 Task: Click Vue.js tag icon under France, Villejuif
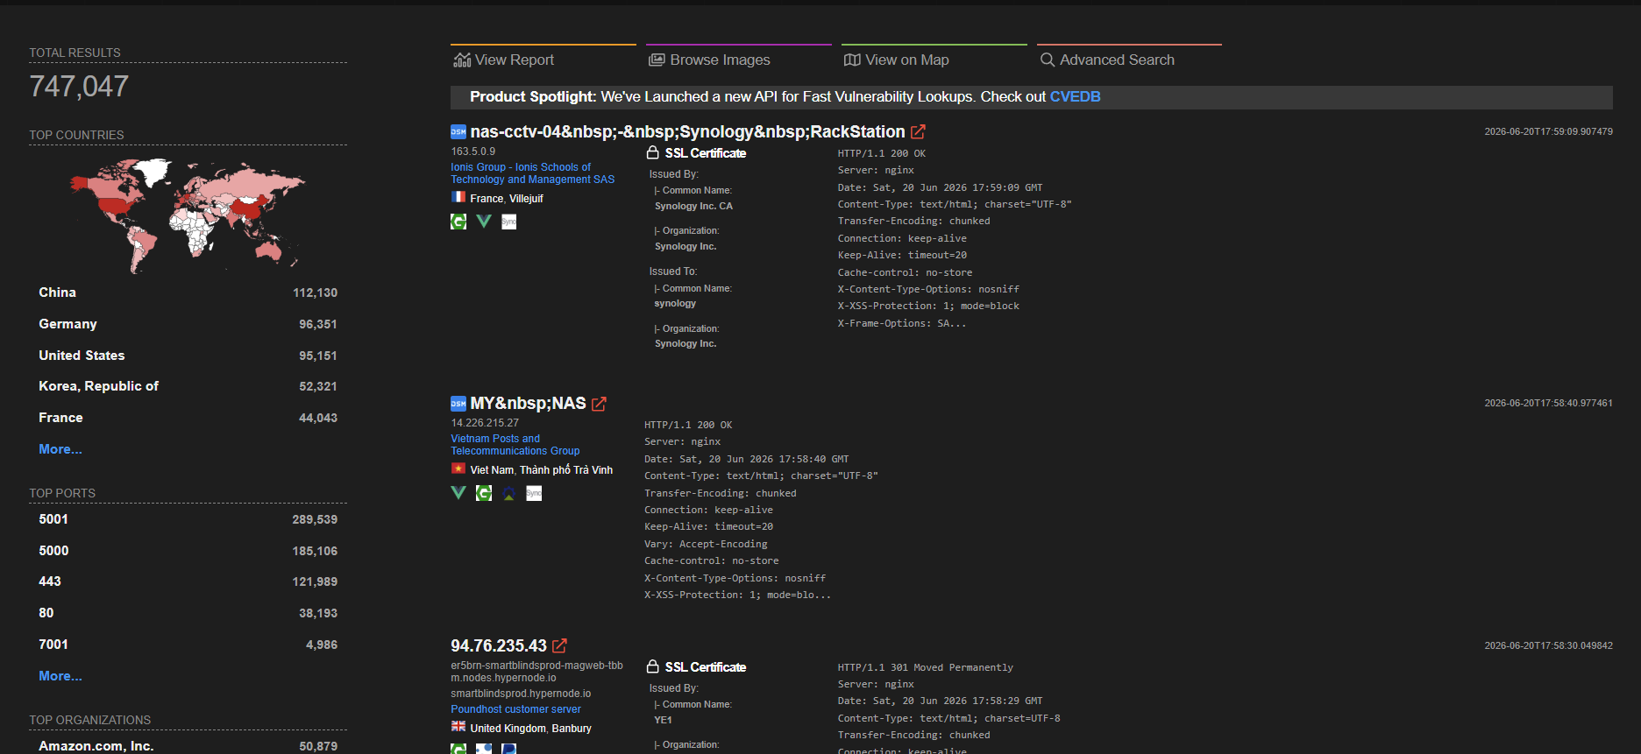point(484,222)
